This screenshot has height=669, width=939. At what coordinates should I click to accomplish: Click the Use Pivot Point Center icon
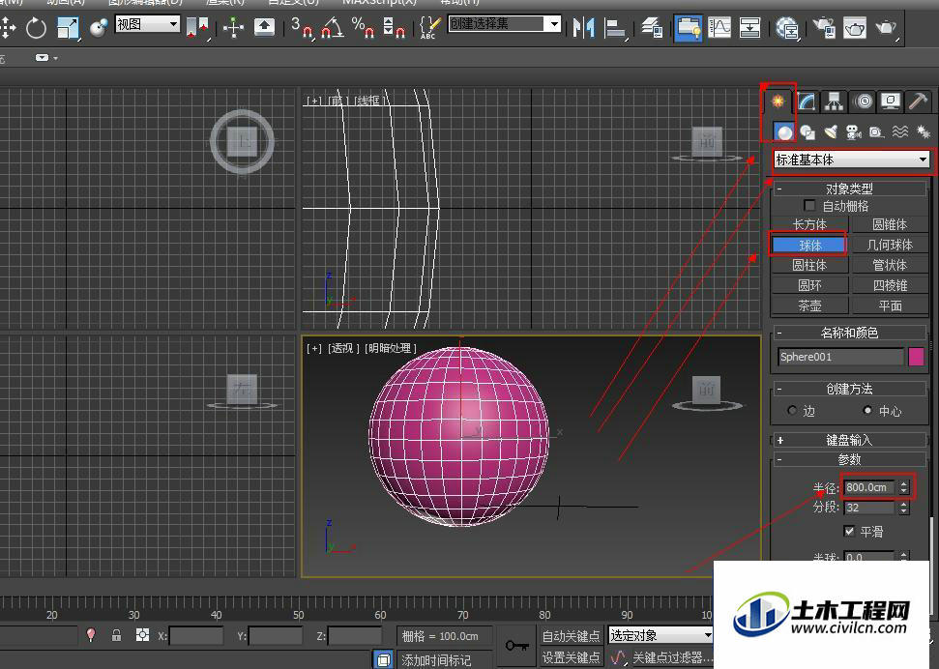196,27
